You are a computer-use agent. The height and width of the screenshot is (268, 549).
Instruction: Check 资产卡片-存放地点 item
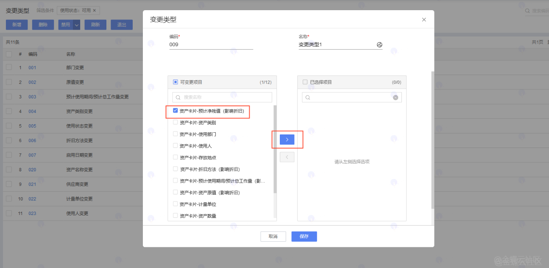[175, 157]
